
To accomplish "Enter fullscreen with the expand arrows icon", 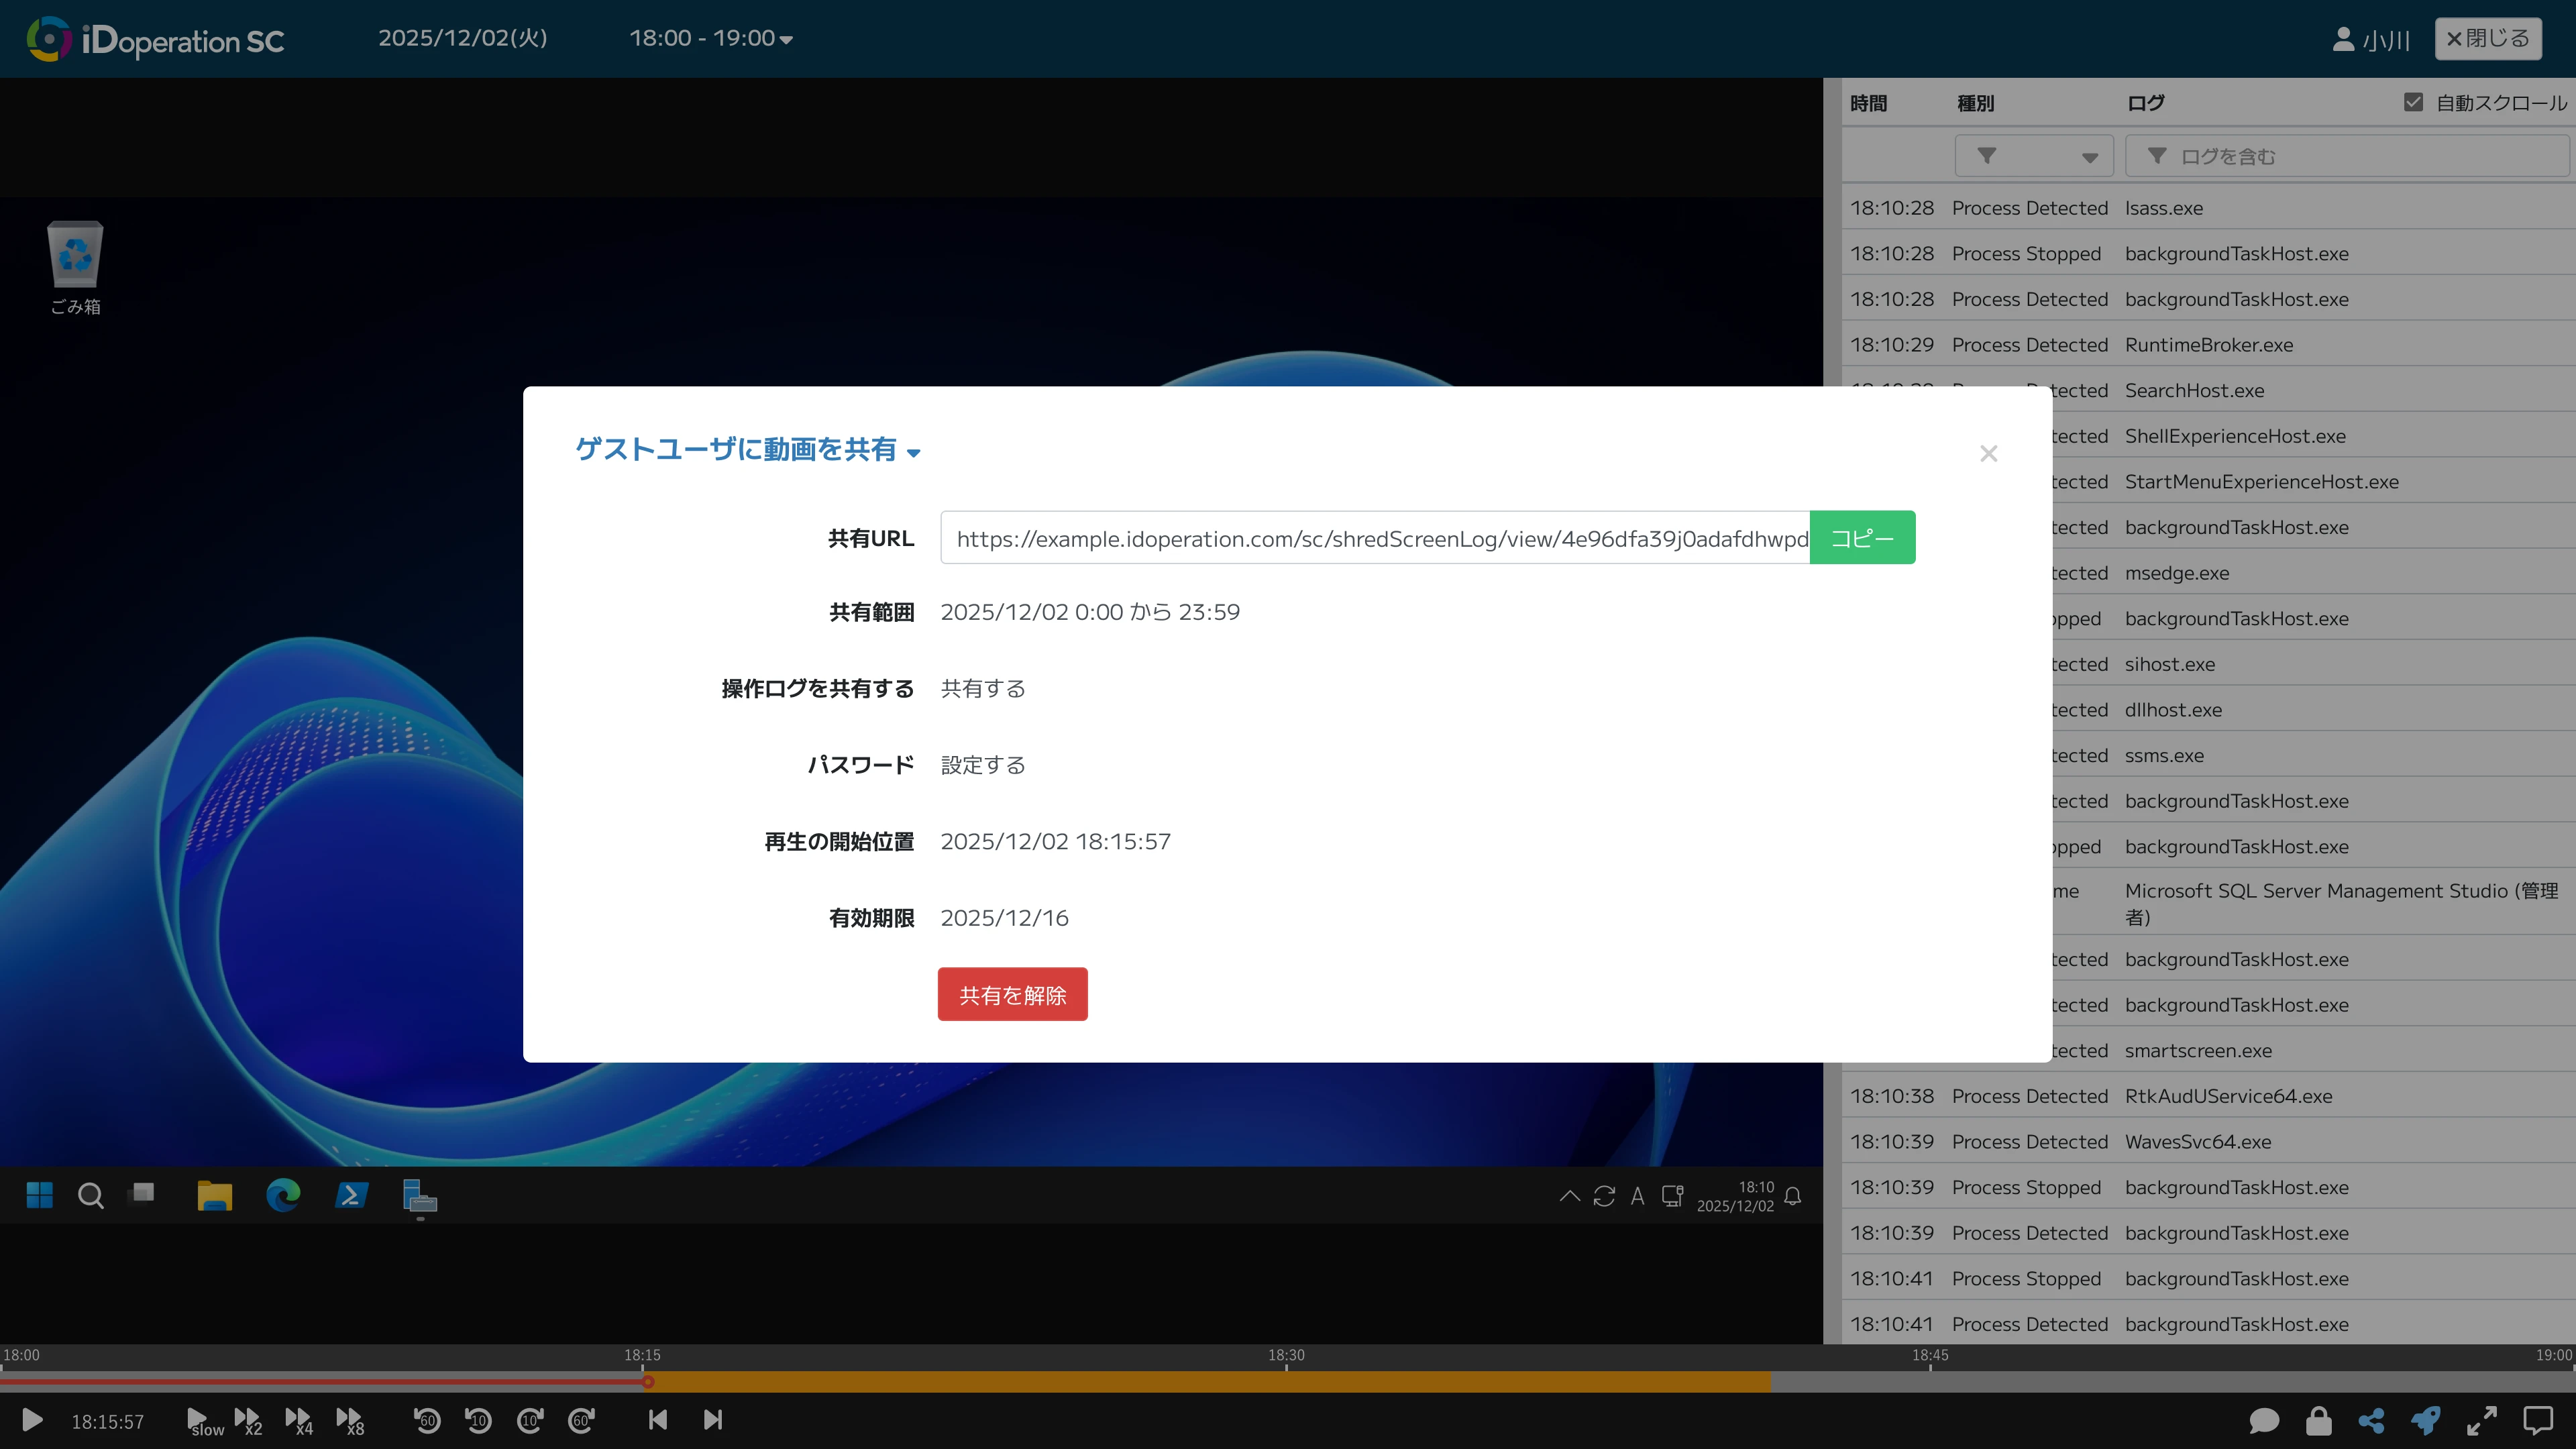I will (x=2482, y=1420).
